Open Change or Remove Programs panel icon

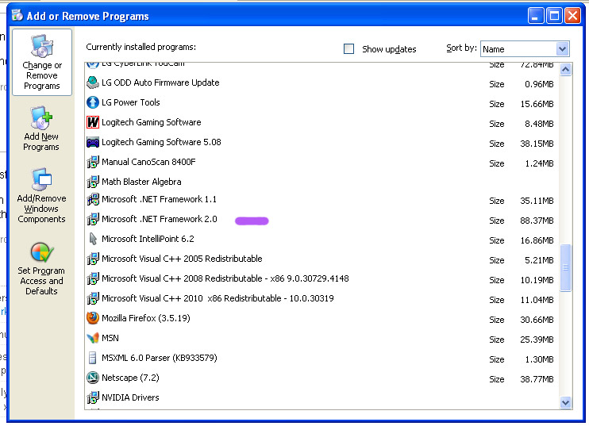click(x=42, y=46)
